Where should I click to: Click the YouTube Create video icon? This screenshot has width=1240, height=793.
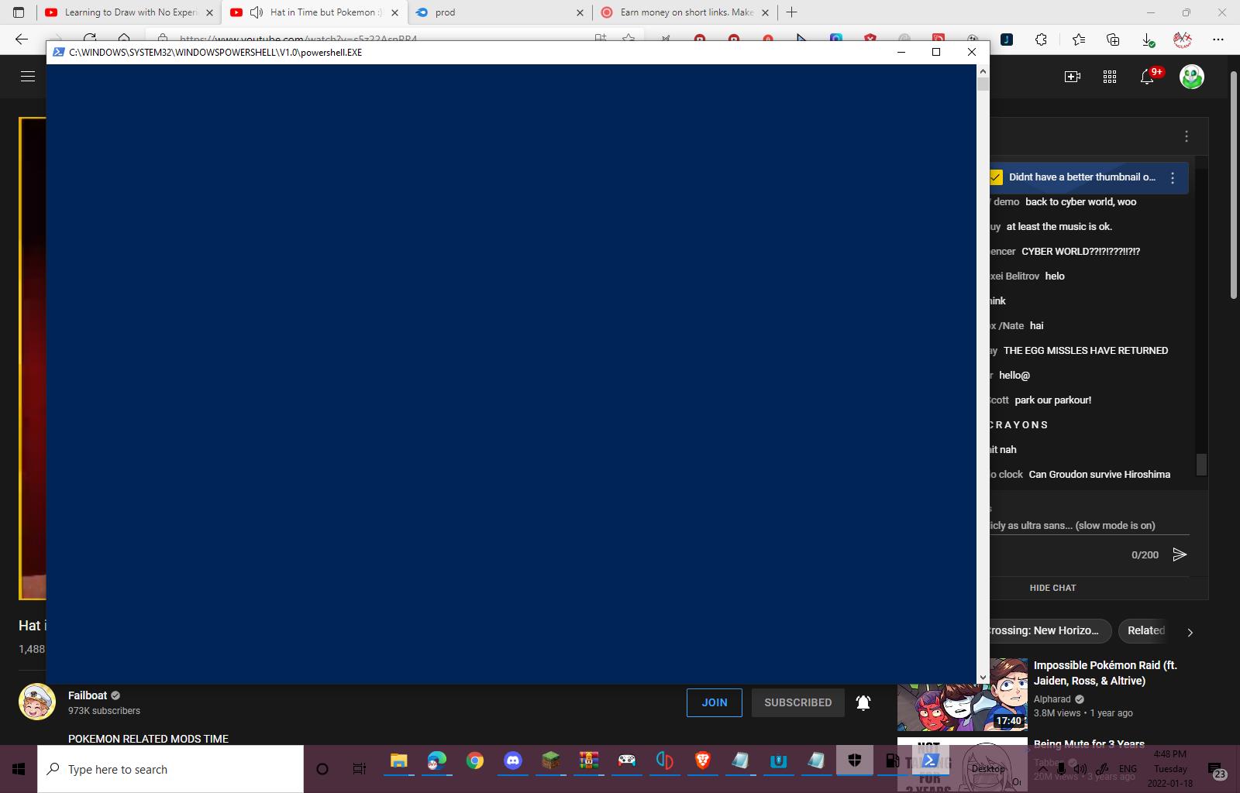pos(1073,77)
